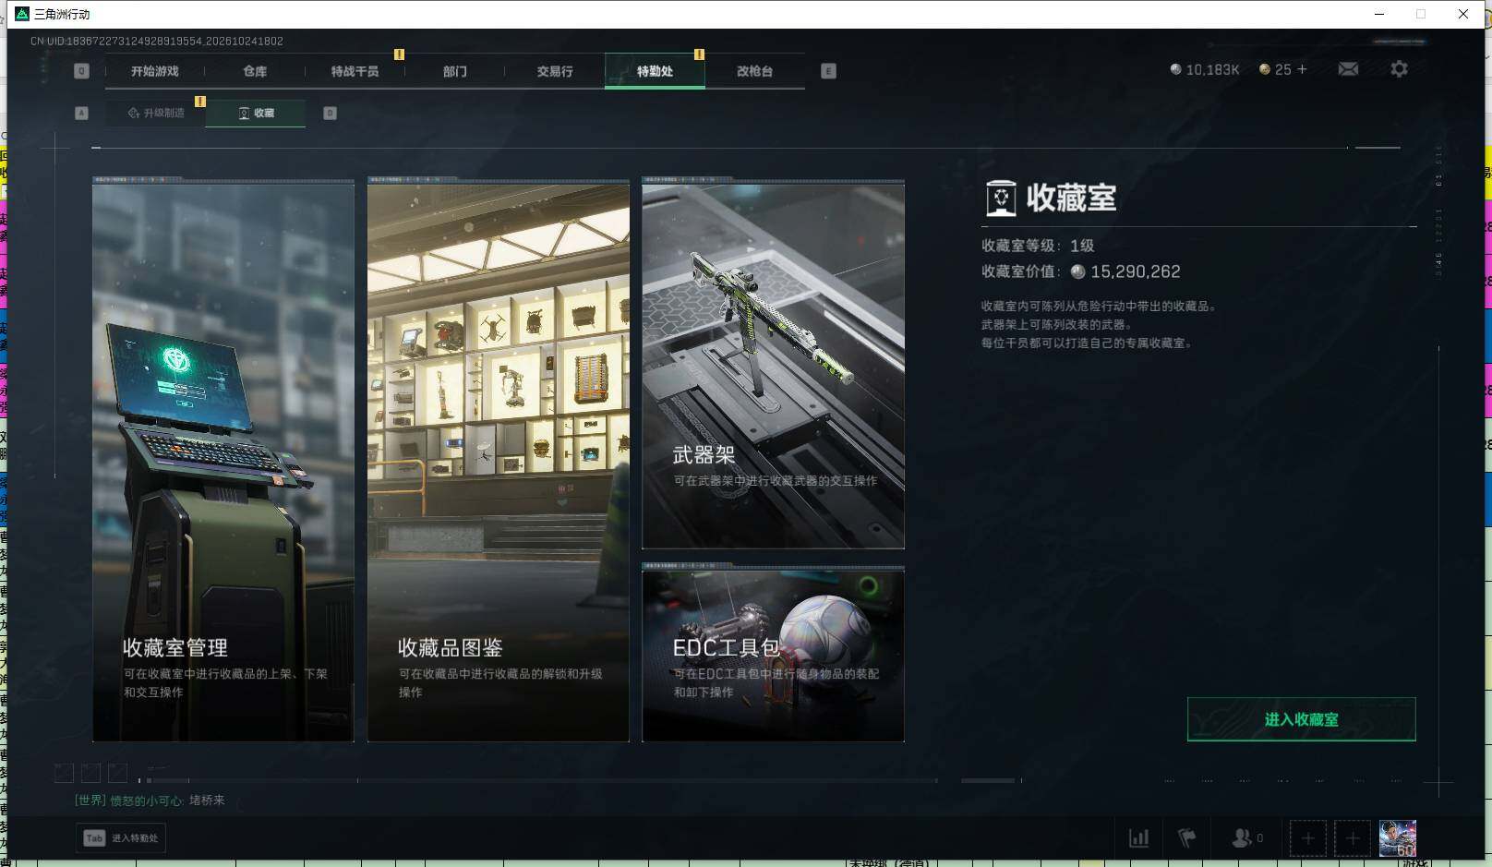Switch to the 仓库 tab
1492x867 pixels.
[255, 71]
